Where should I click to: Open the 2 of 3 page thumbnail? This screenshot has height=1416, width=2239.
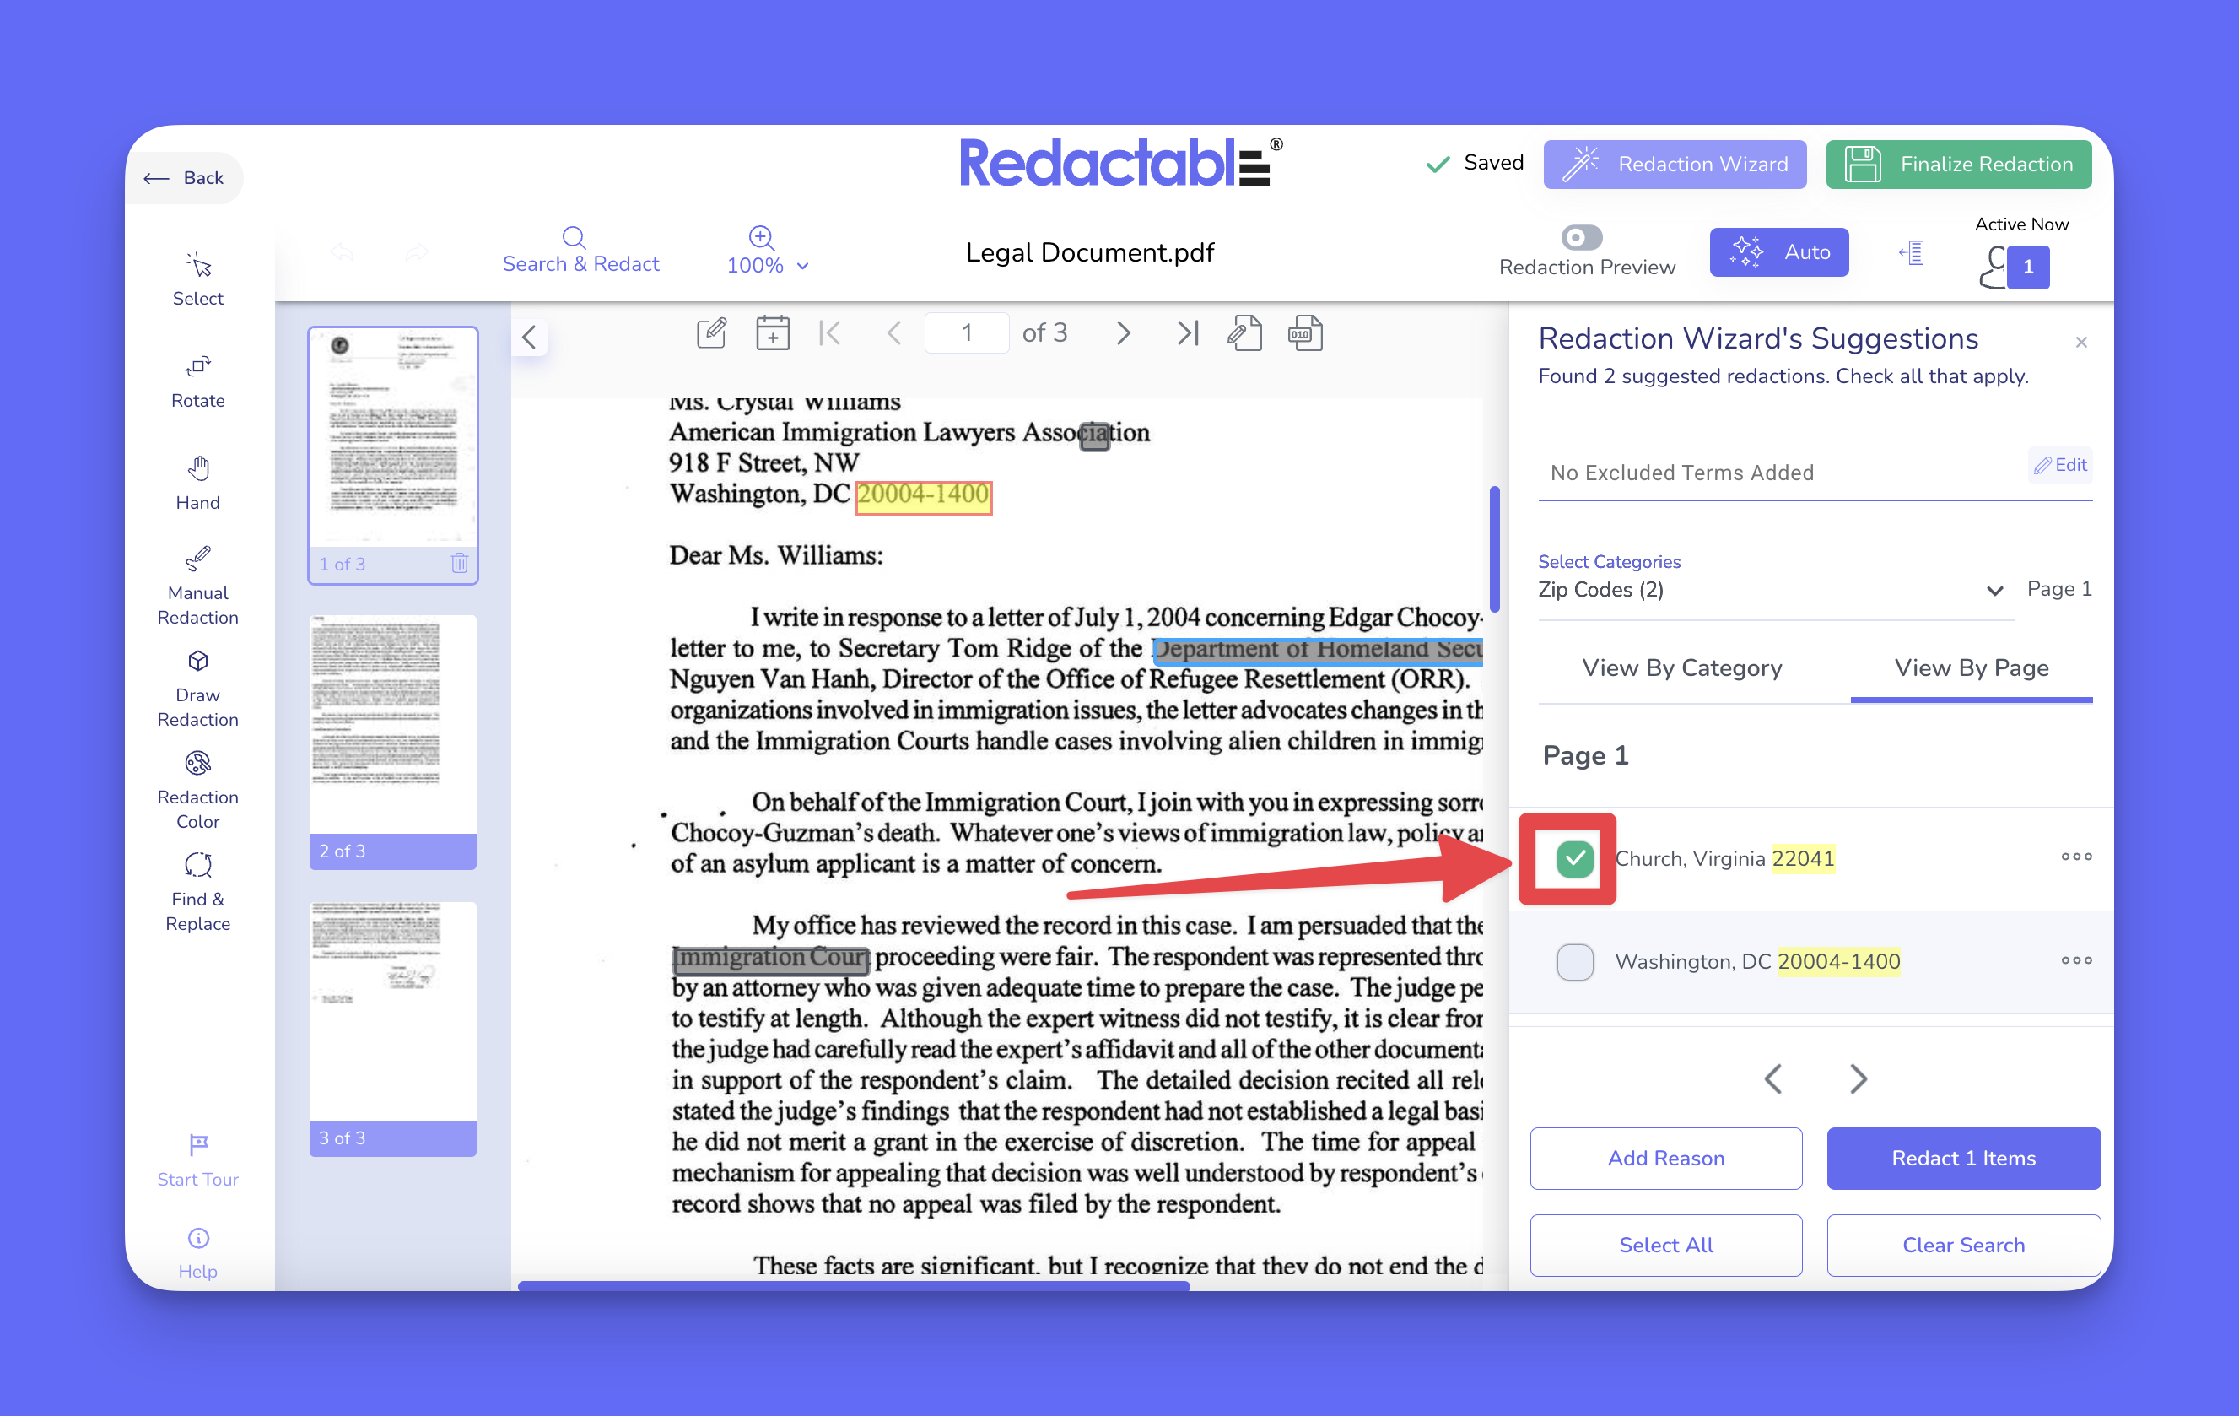[392, 726]
